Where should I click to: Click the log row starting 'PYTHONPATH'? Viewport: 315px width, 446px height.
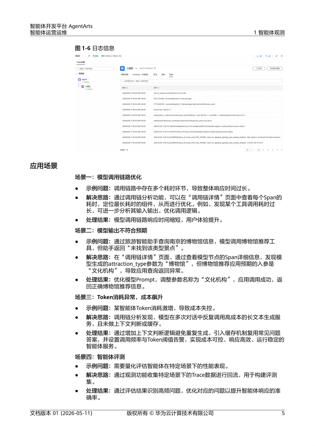201,104
